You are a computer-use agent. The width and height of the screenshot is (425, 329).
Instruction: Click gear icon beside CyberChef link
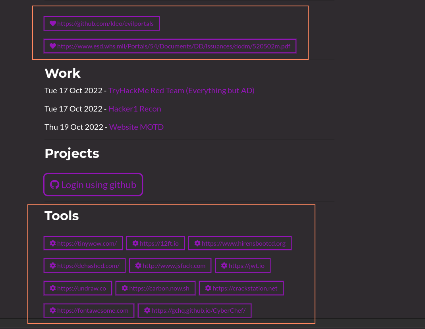[x=147, y=310]
